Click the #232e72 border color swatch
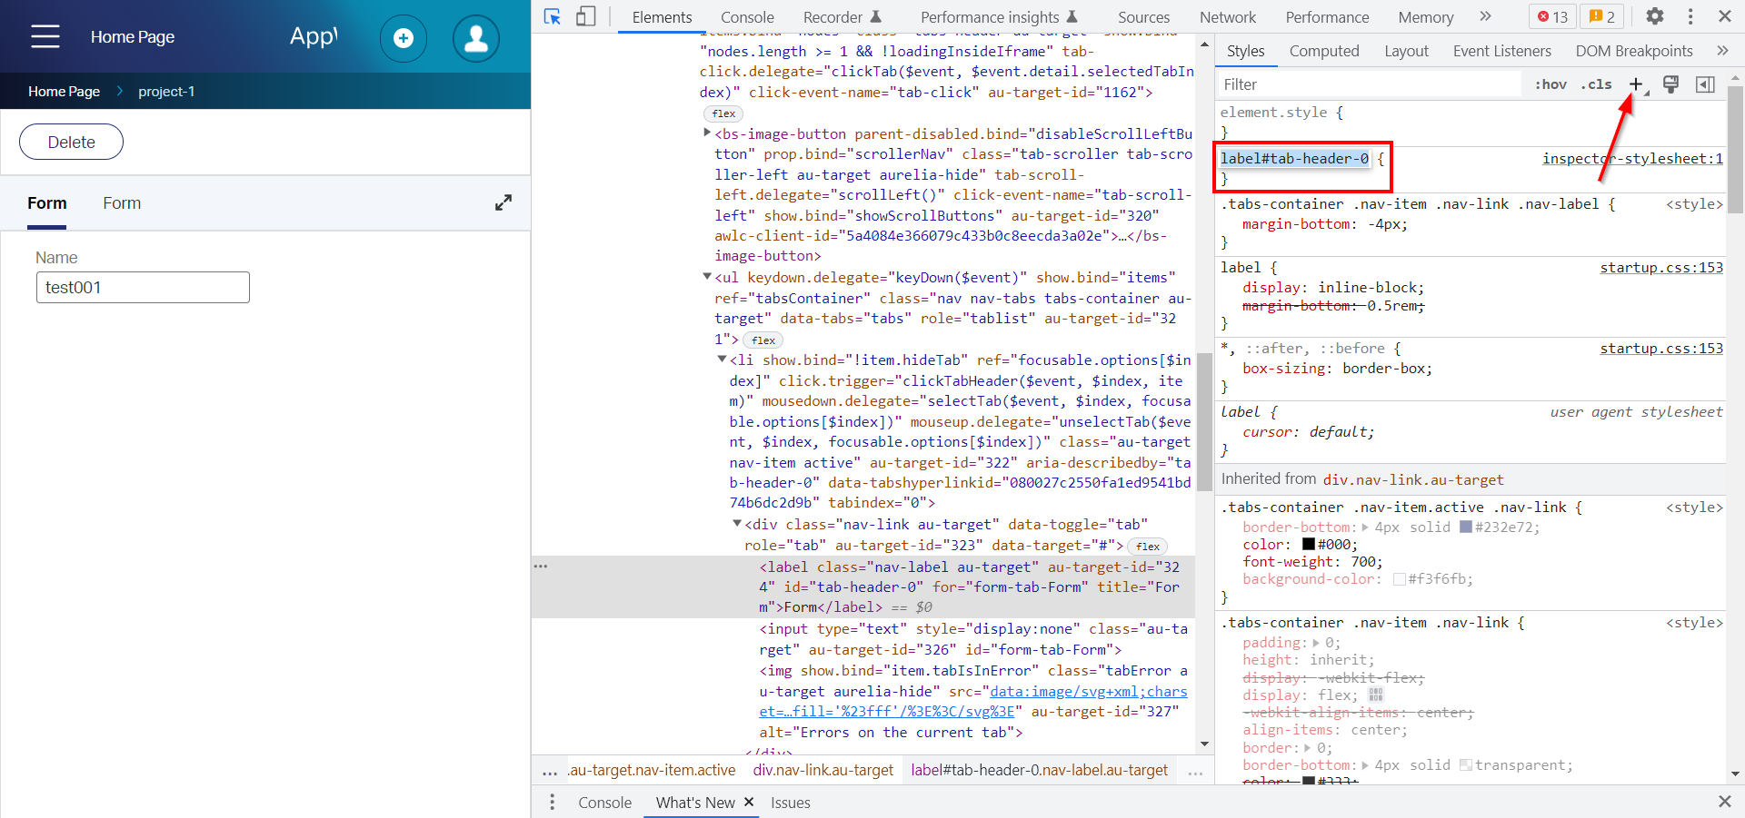This screenshot has height=818, width=1745. point(1465,527)
